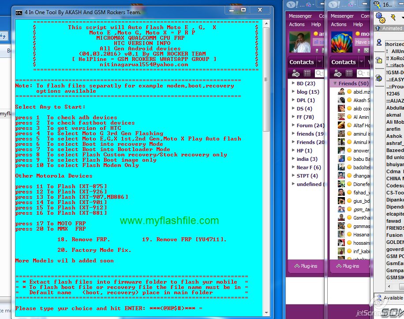
Task: Expand the FF (78) contact group
Action: [293, 117]
